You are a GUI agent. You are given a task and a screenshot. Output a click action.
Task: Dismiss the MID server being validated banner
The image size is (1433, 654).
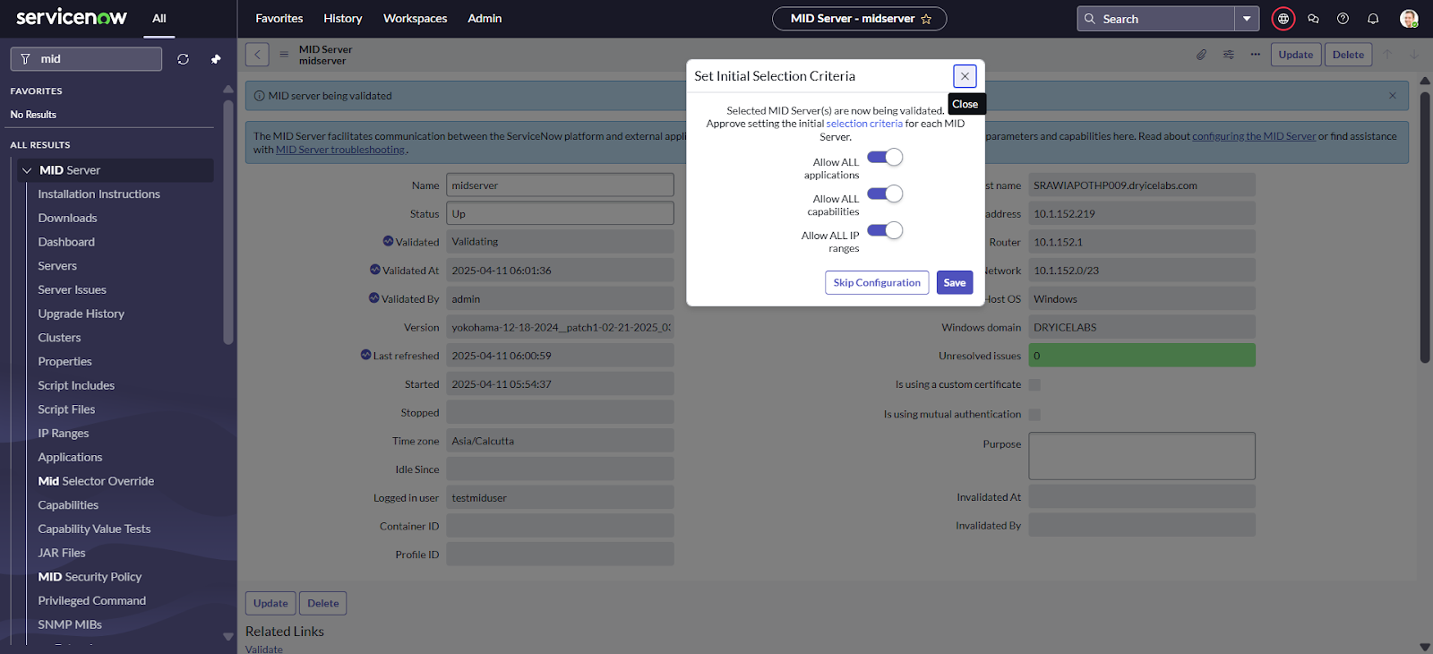pyautogui.click(x=1393, y=96)
